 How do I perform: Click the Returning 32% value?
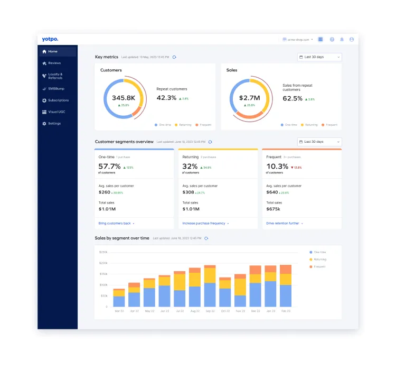point(190,167)
